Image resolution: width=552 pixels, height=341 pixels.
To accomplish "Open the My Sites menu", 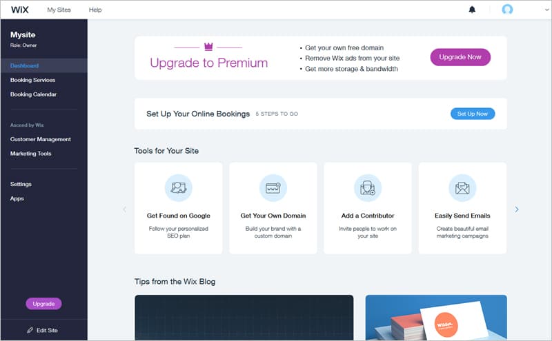I will pyautogui.click(x=59, y=10).
